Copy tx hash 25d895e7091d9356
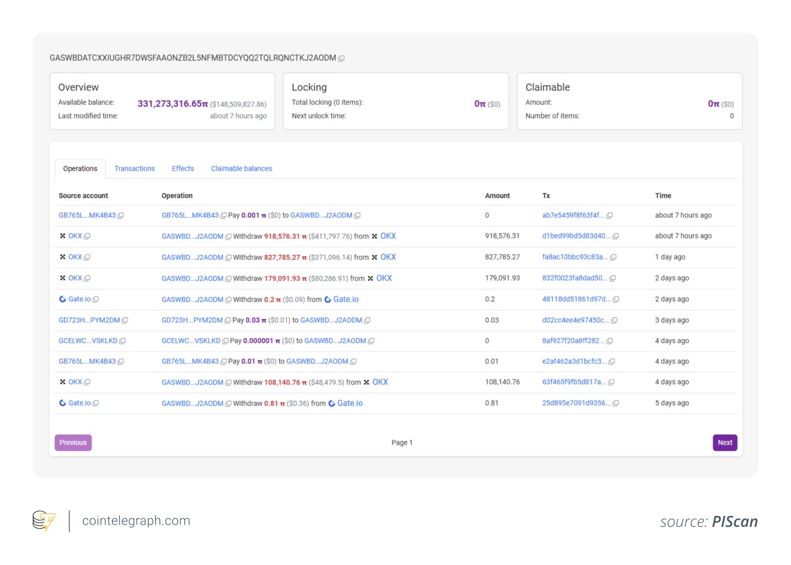The width and height of the screenshot is (791, 565). tap(616, 403)
